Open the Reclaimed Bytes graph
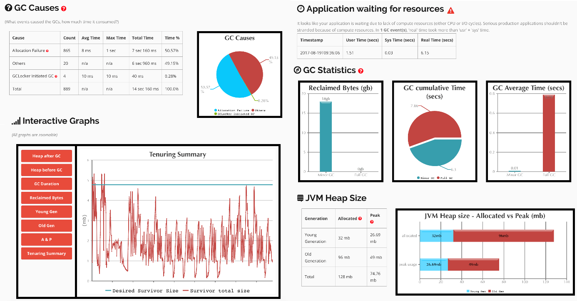 click(47, 198)
